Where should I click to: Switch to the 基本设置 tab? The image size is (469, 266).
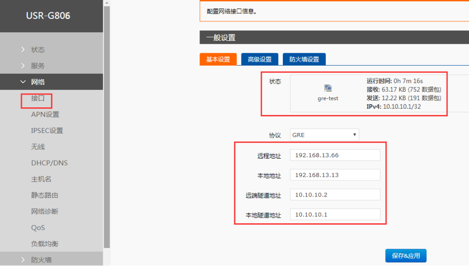click(218, 59)
